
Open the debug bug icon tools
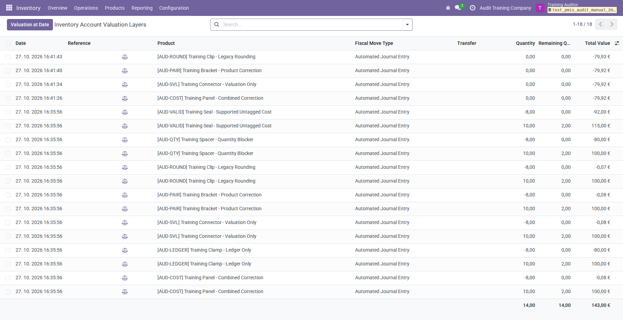point(448,8)
